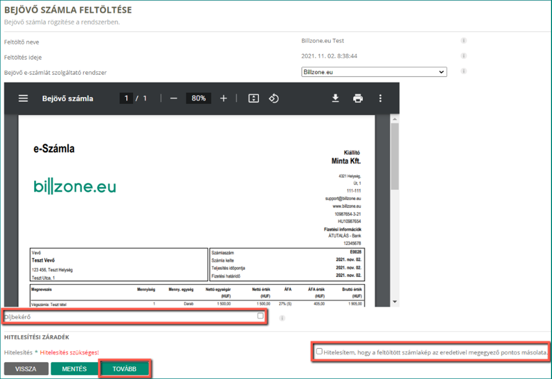
Task: Download the incoming invoice PDF
Action: [336, 98]
